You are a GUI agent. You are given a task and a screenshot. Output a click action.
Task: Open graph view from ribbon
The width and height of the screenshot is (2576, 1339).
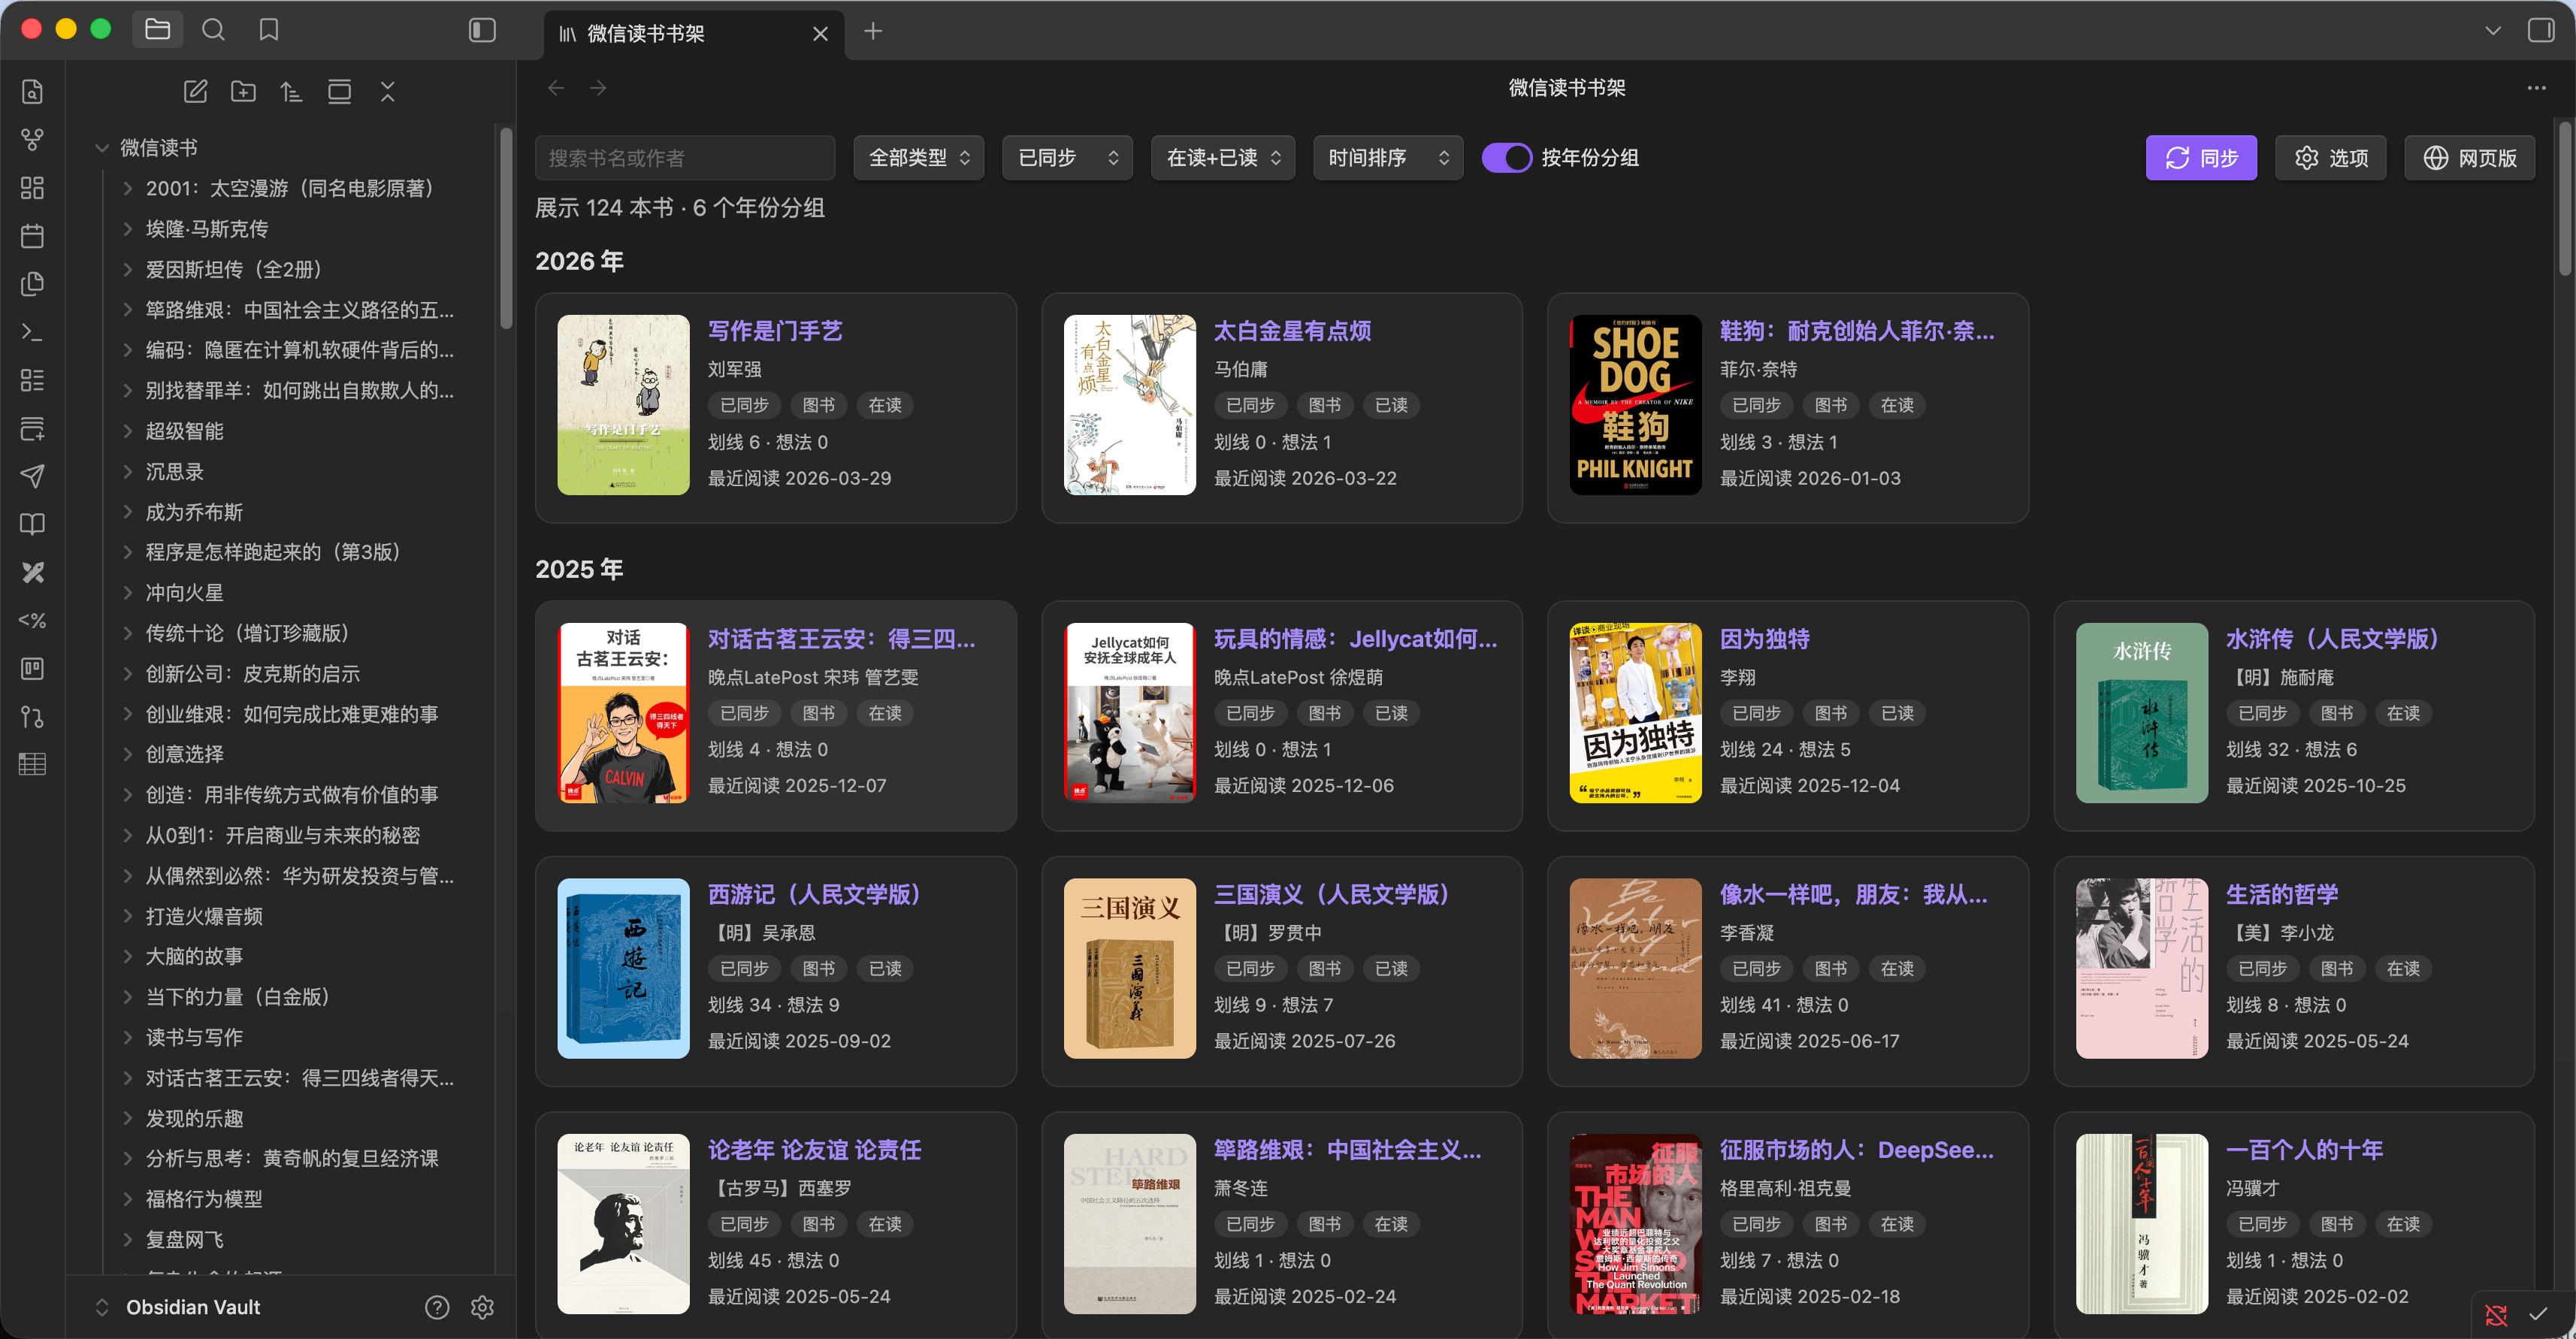(32, 140)
